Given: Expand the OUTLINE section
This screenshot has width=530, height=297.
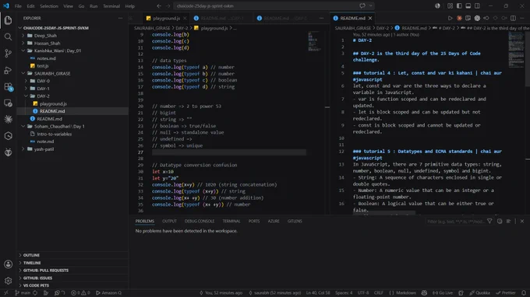Looking at the screenshot, I should [31, 255].
